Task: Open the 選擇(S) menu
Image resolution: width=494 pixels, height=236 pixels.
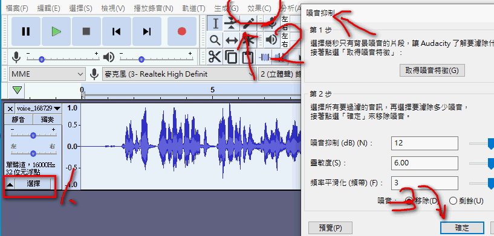Action: (x=80, y=8)
